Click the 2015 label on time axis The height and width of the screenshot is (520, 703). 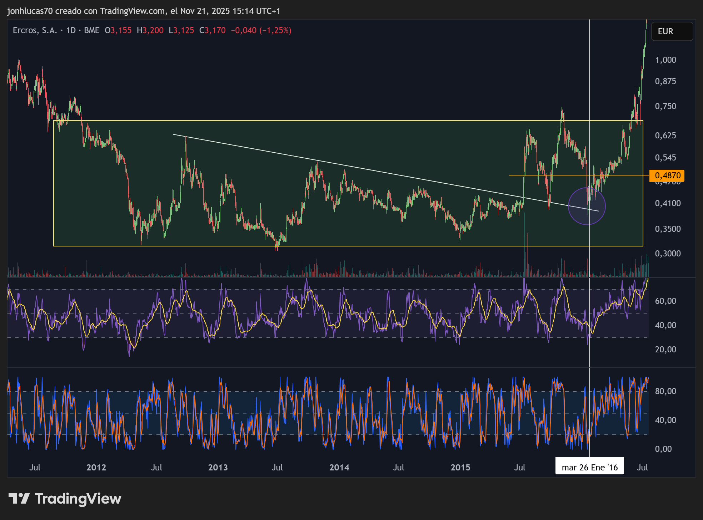click(460, 468)
